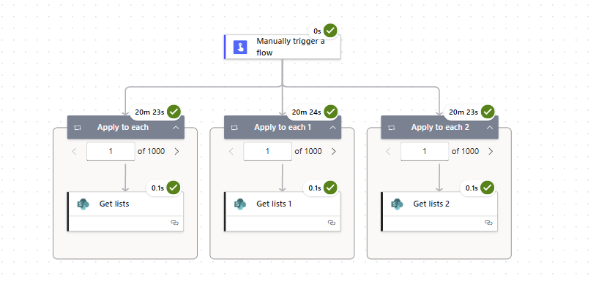Go to next iteration in Apply to each
The image size is (596, 281).
(x=176, y=152)
